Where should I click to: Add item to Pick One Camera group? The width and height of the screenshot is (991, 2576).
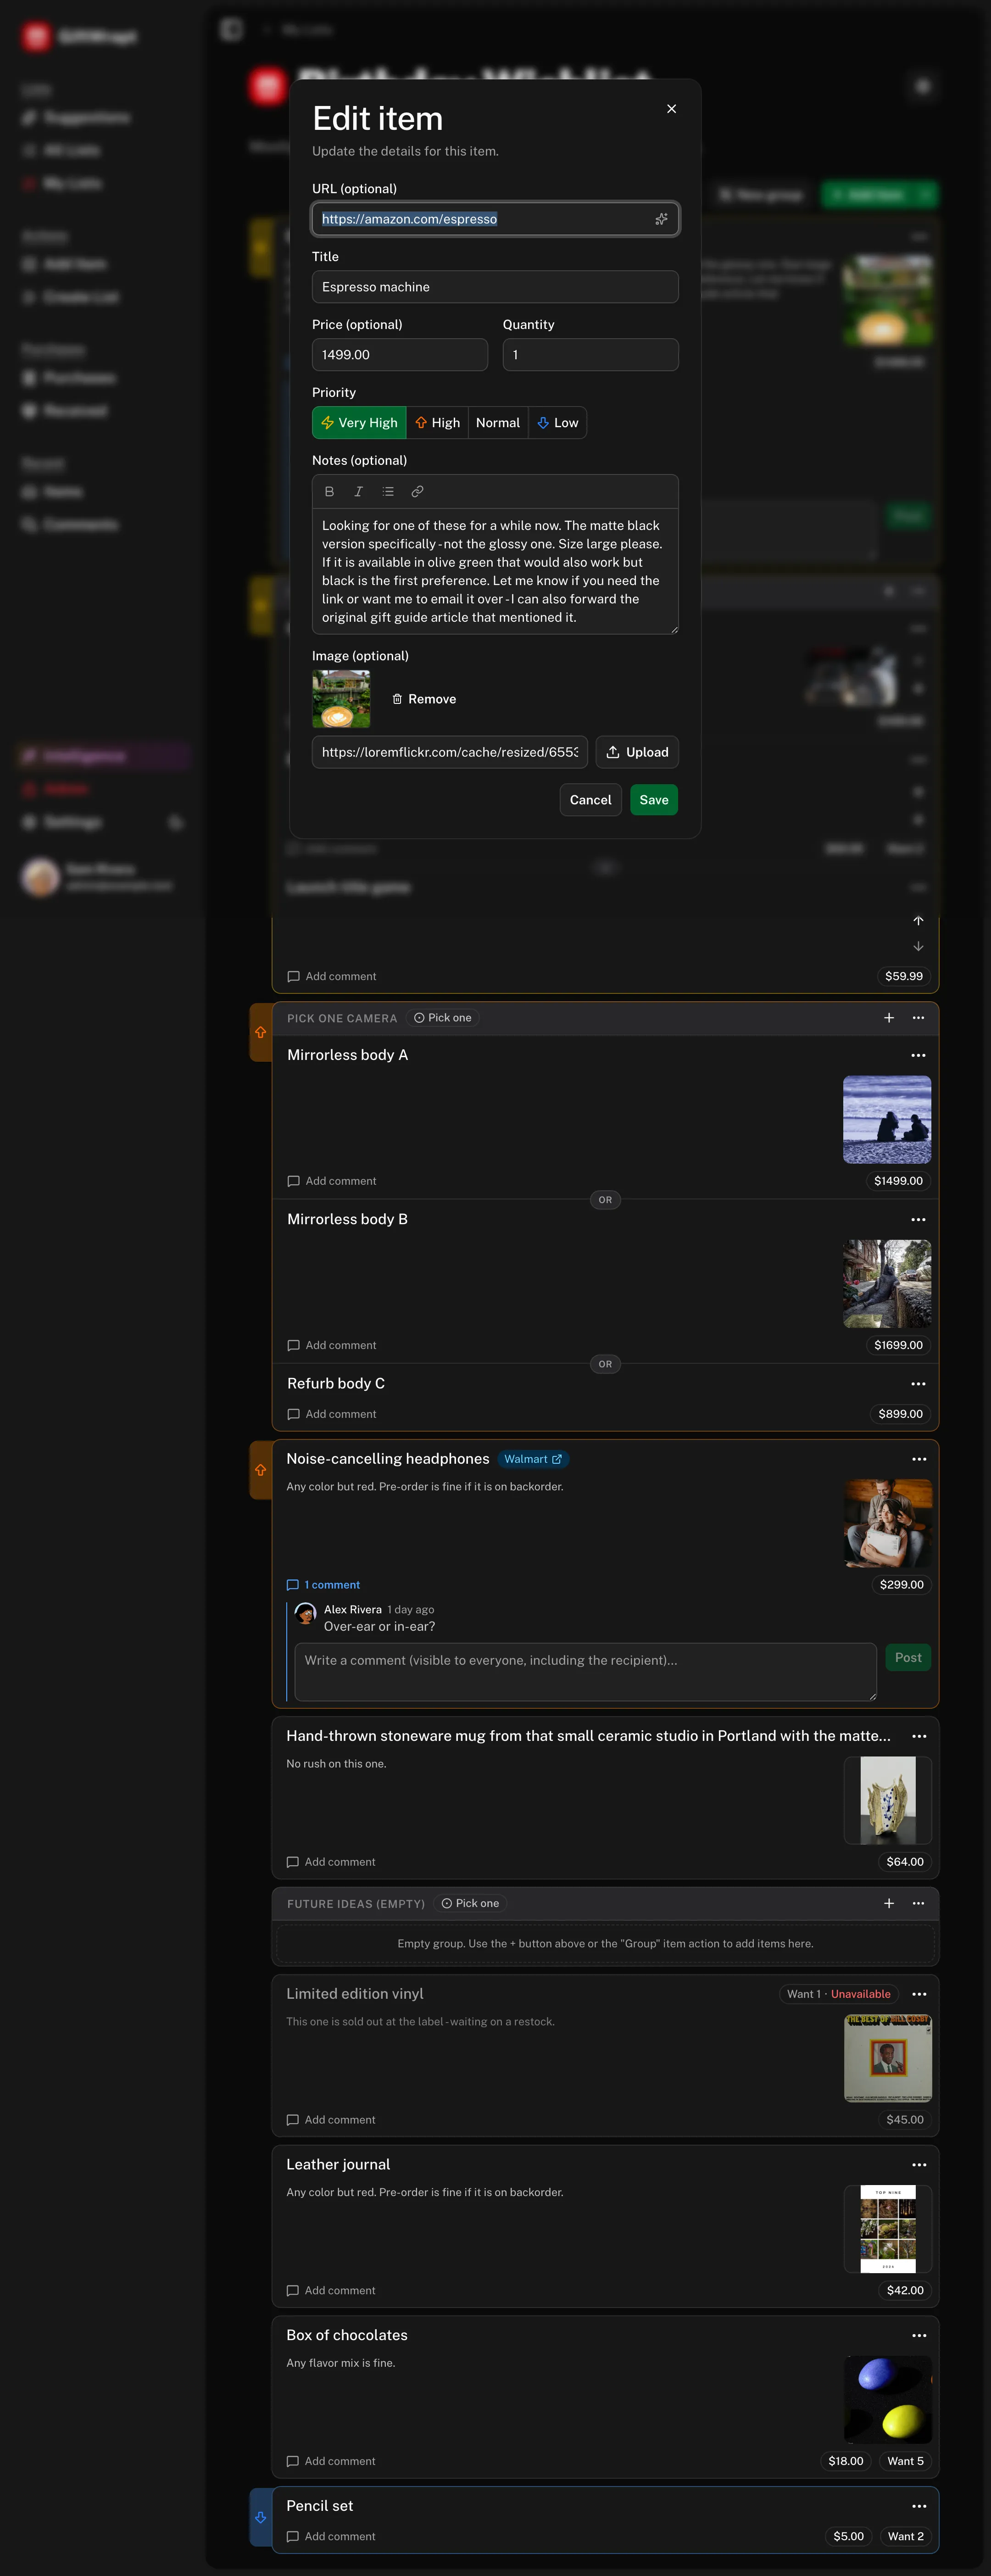pyautogui.click(x=889, y=1018)
